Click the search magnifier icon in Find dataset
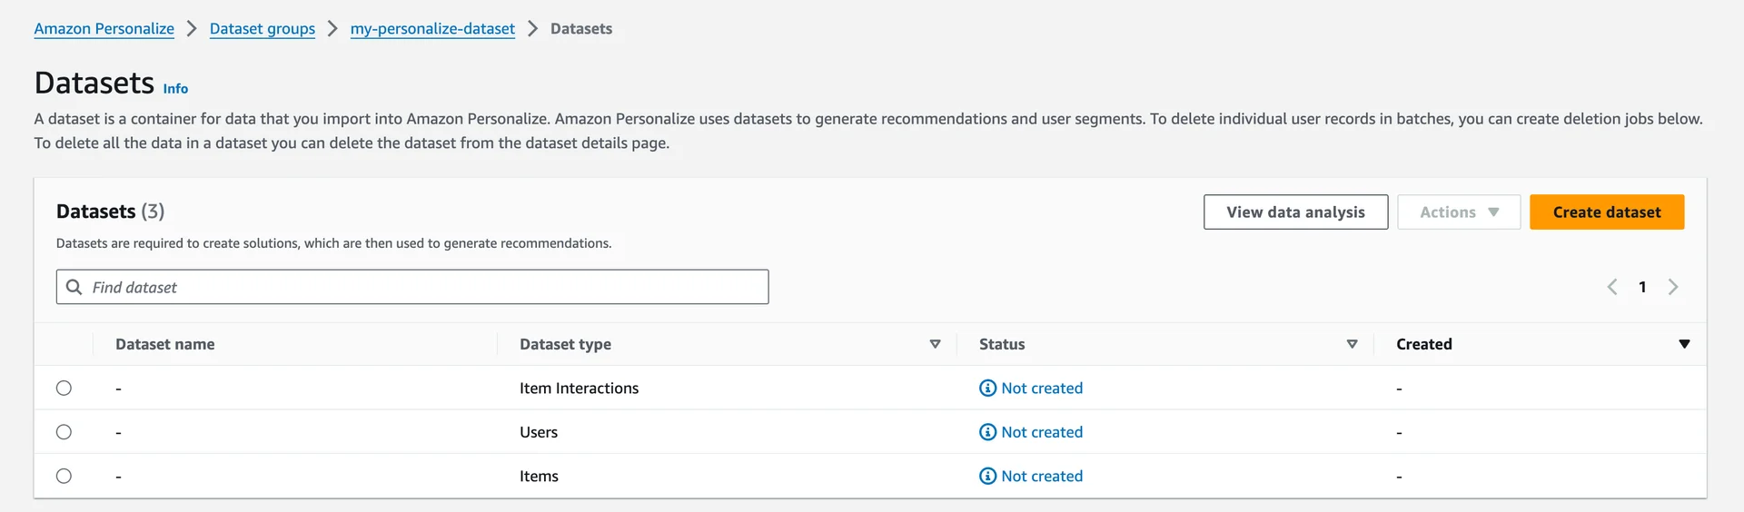Screen dimensions: 1744x512 tap(74, 287)
